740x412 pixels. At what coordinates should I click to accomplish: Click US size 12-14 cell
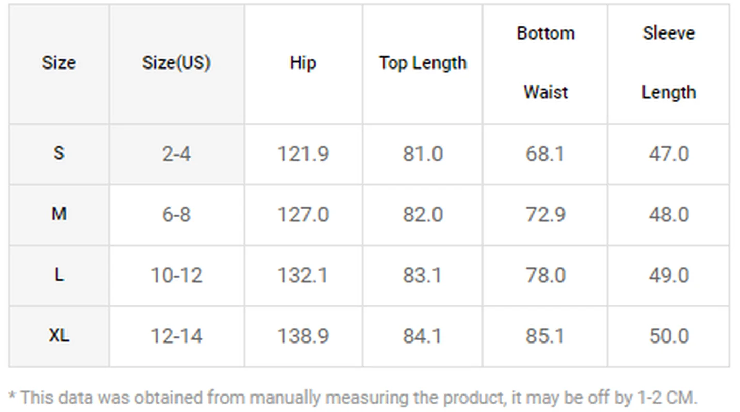pos(176,336)
